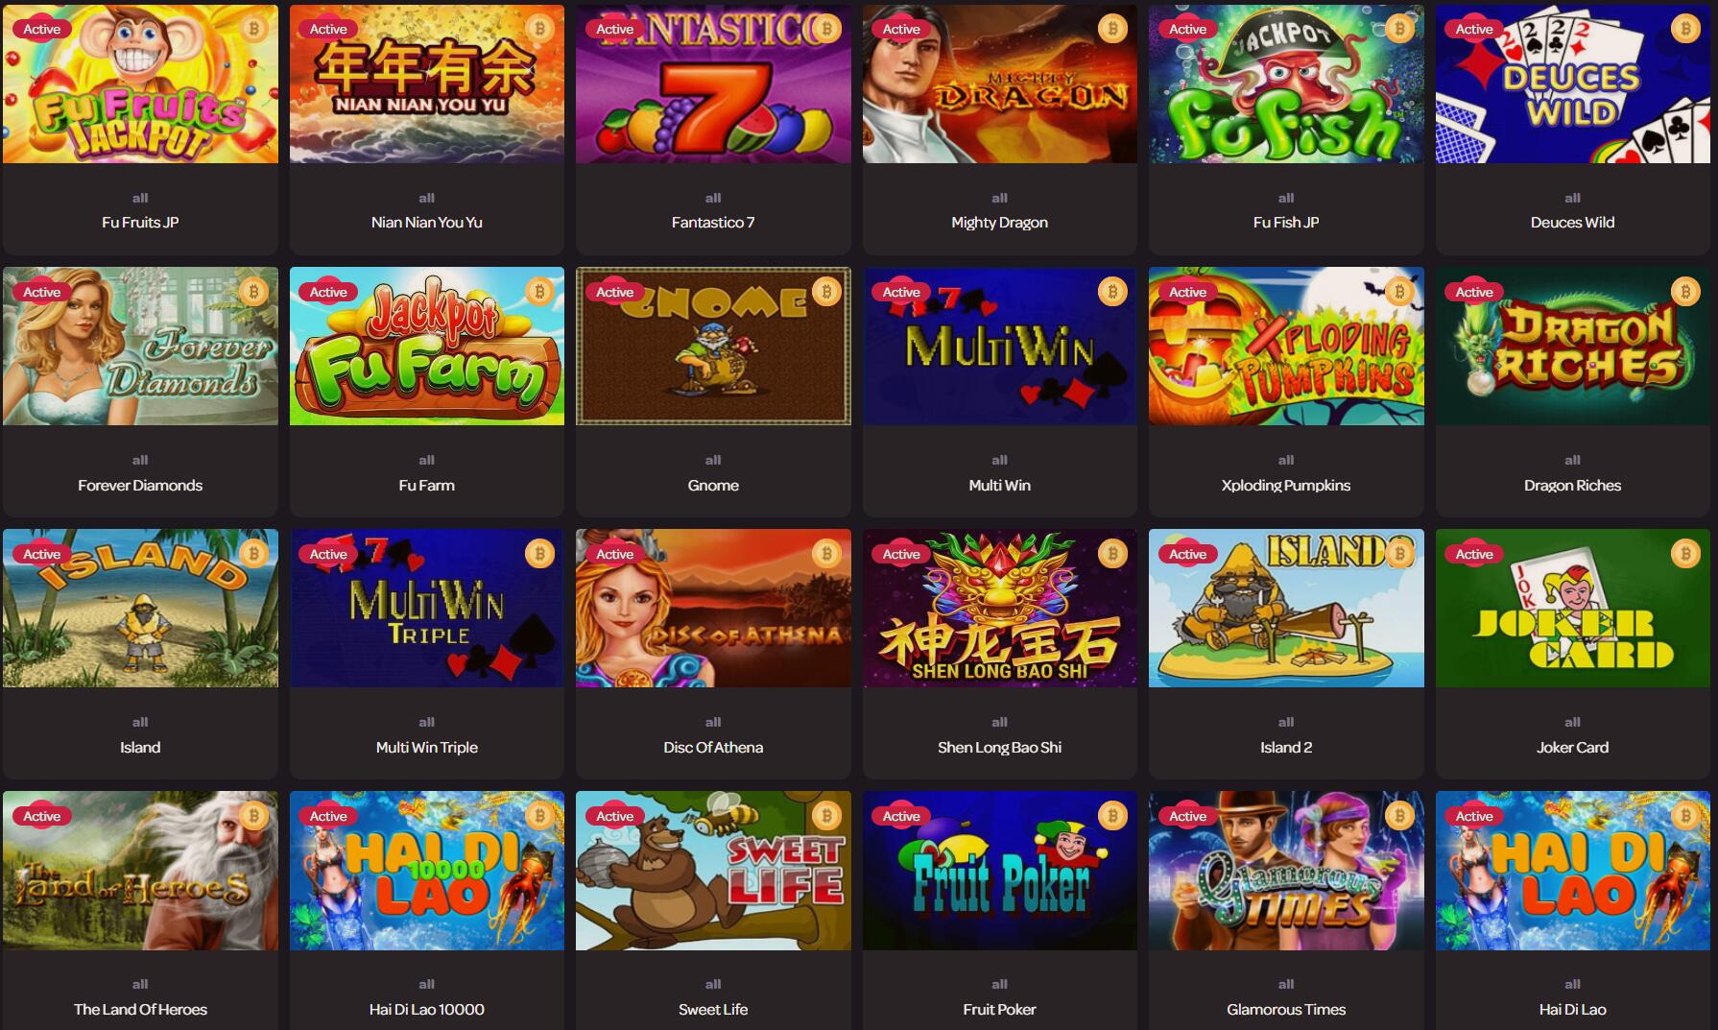Click the Bitcoin coin icon on Deuces Wild

[x=1685, y=30]
